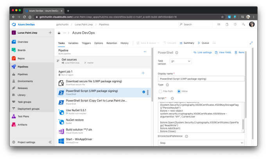
Task: Click the Lunar.Paint.Uwp breadcrumb link
Action: point(84,24)
